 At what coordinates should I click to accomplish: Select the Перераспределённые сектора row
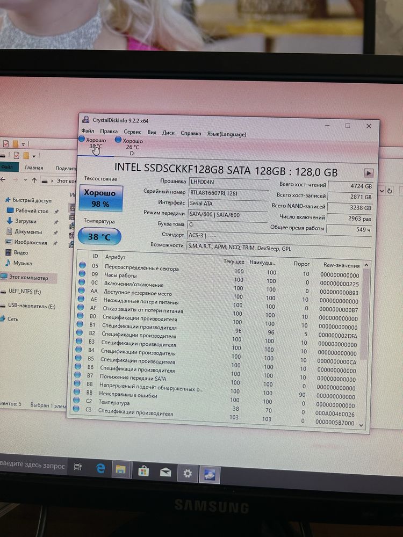click(219, 270)
